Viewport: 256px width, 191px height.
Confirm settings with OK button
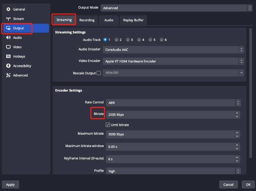(x=248, y=185)
